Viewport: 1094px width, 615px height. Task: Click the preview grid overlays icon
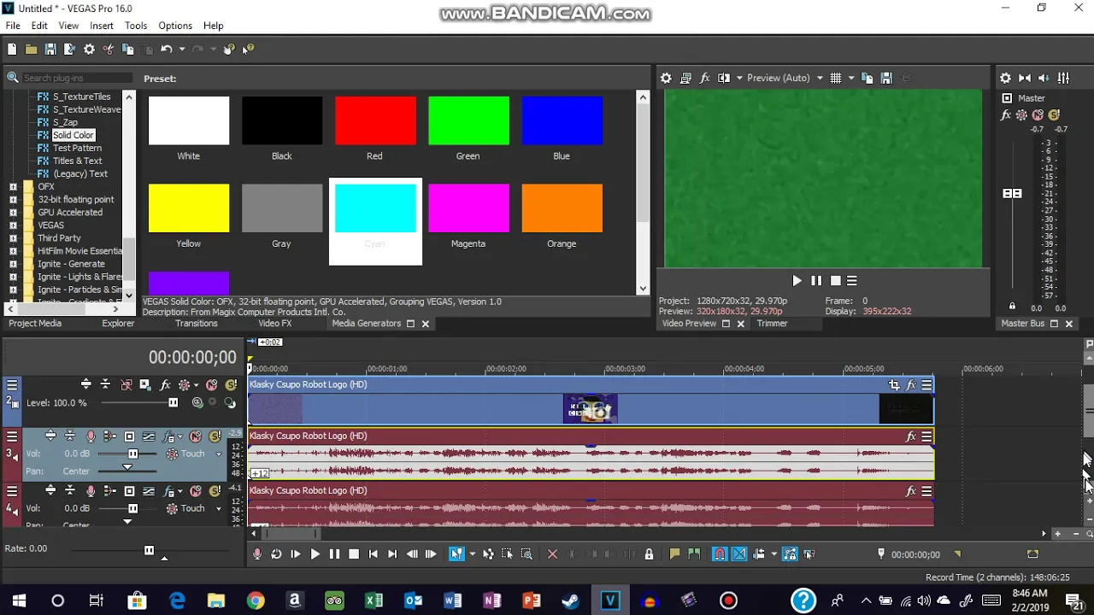click(x=836, y=78)
